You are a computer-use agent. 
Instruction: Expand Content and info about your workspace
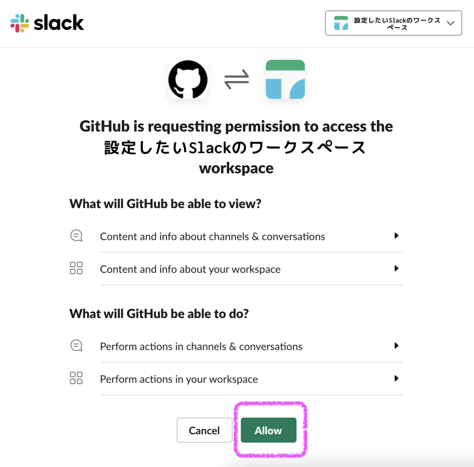[397, 268]
